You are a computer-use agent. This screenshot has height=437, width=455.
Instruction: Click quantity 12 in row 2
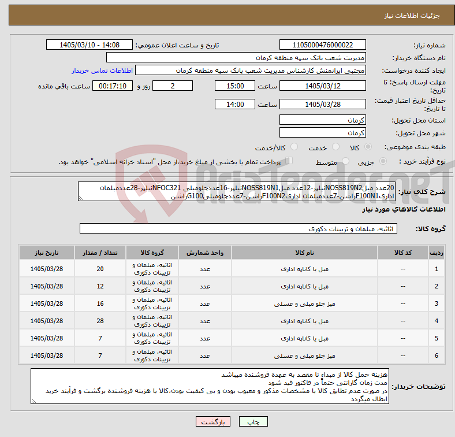click(100, 286)
